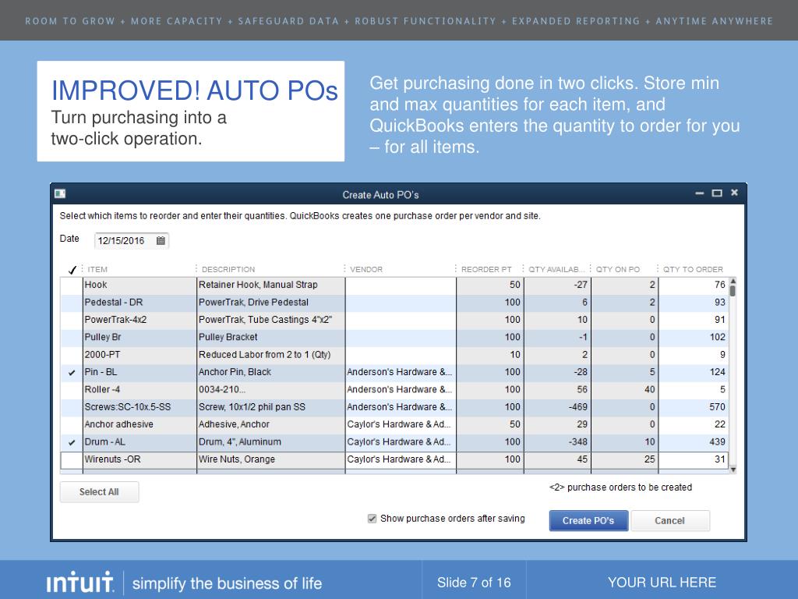Click the 'YOUR URL HERE' footer text
The width and height of the screenshot is (798, 599).
(x=662, y=583)
